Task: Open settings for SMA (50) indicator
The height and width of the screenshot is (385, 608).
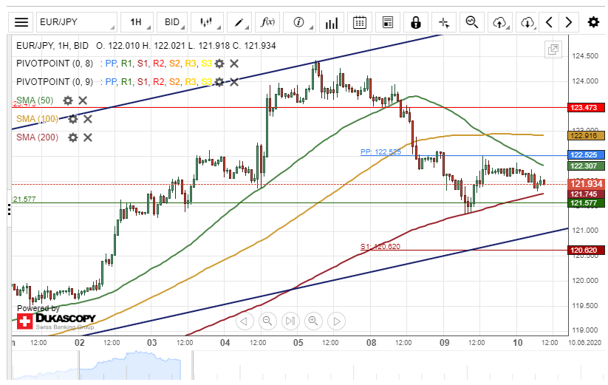Action: (68, 100)
